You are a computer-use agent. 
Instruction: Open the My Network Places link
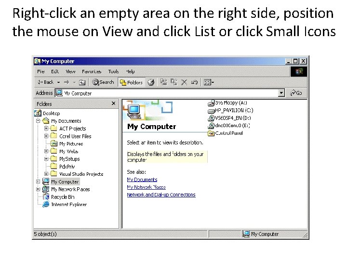[147, 187]
